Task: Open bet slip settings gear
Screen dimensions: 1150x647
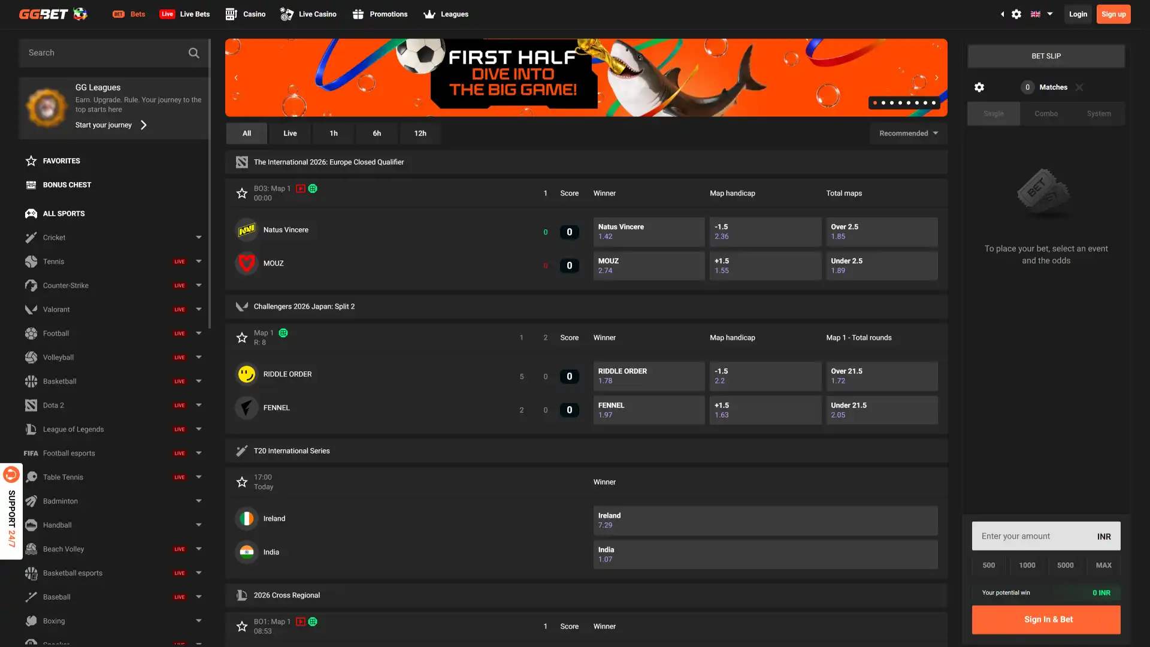Action: pyautogui.click(x=979, y=87)
